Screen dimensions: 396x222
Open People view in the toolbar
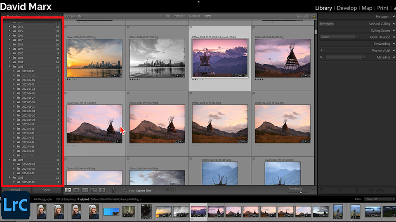[102, 190]
